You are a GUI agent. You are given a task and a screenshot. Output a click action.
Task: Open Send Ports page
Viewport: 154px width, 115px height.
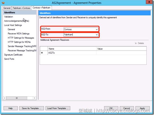(x=9, y=59)
